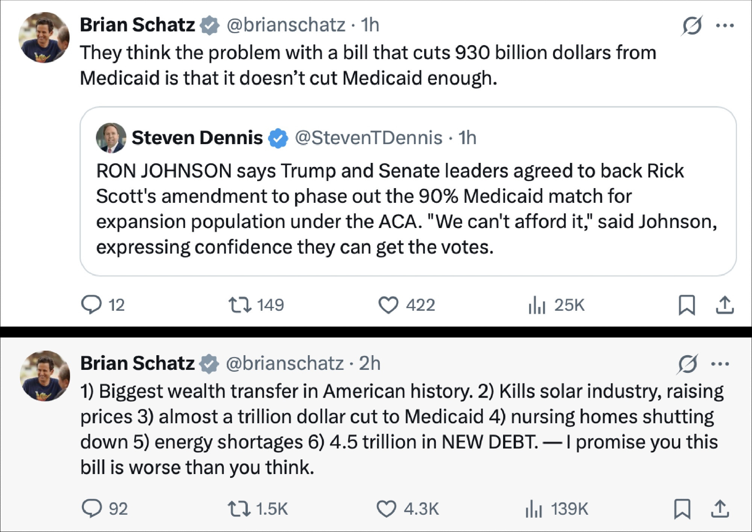Screen dimensions: 752x532
Task: Bookmark the first Brian Schatz tweet
Action: pos(687,305)
